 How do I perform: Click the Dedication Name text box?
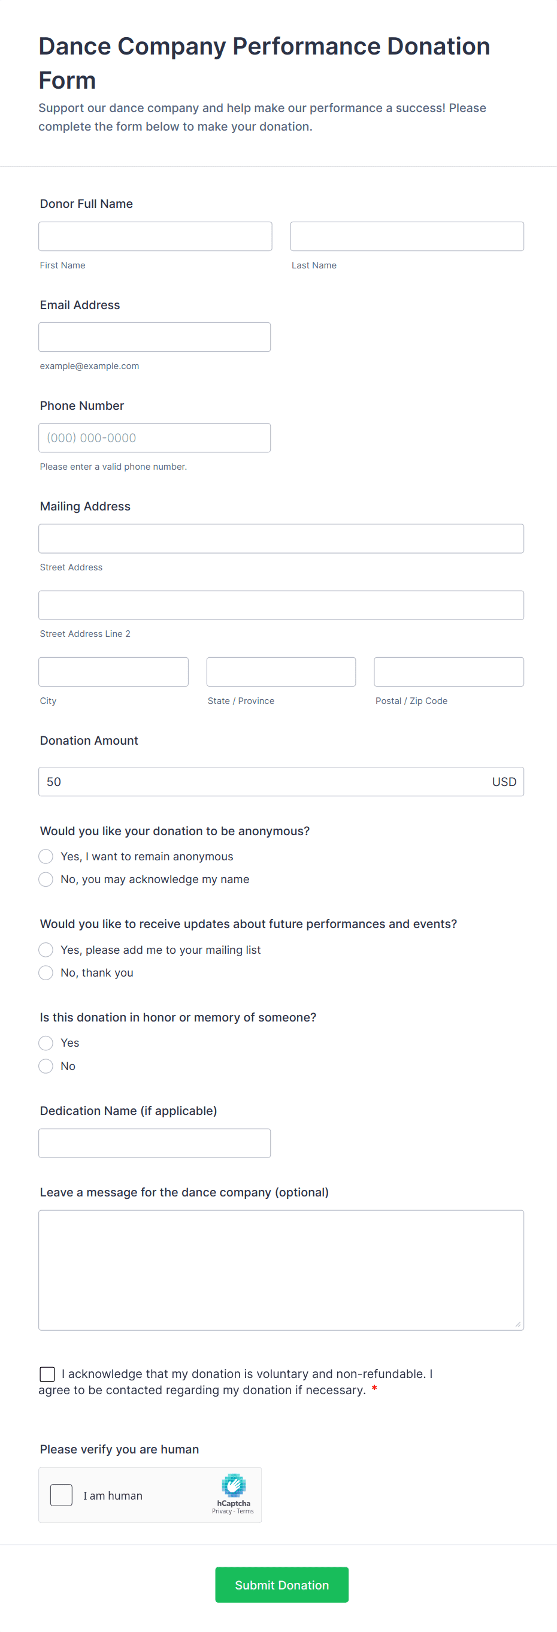[155, 1143]
